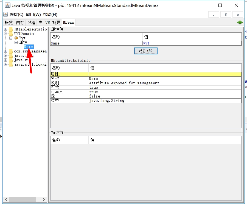Collapse the YYTDomain tree node

tap(6, 33)
